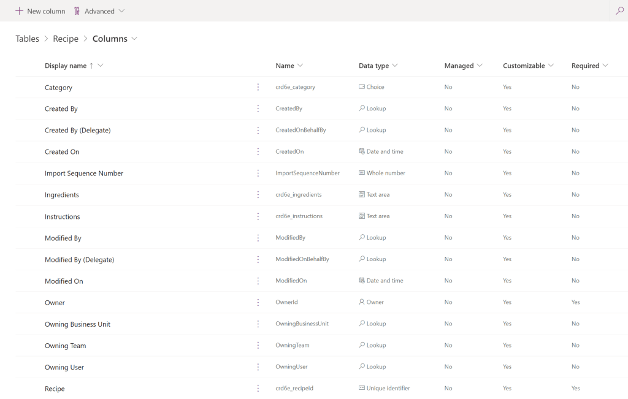Open more options for Category row

(x=258, y=87)
